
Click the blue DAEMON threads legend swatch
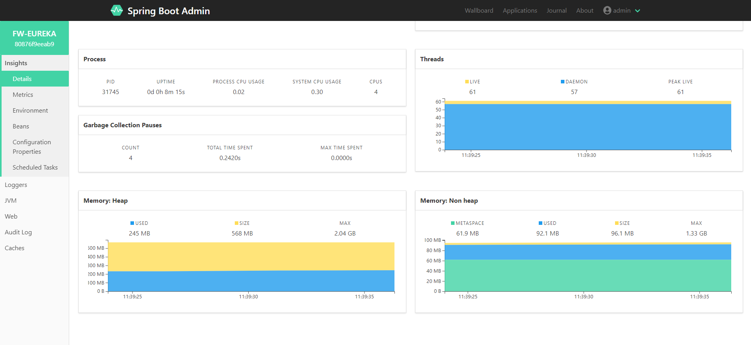[562, 82]
